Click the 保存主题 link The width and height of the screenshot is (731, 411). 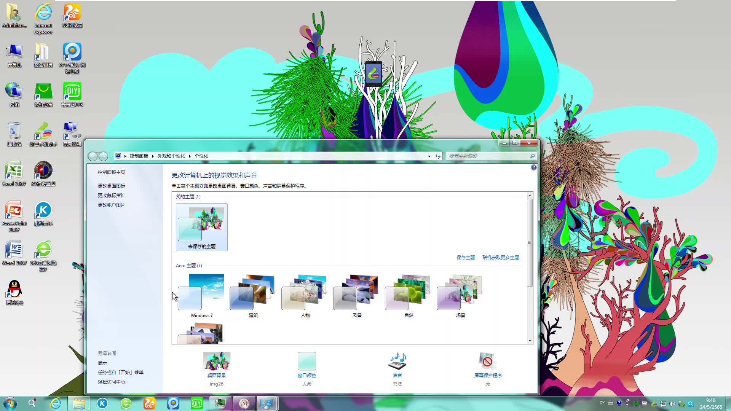tap(465, 257)
